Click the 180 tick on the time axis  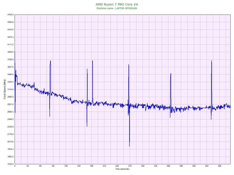(x=92, y=166)
